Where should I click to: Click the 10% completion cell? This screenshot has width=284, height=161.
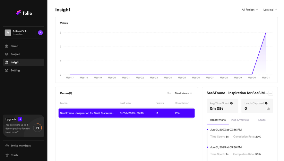tap(177, 113)
